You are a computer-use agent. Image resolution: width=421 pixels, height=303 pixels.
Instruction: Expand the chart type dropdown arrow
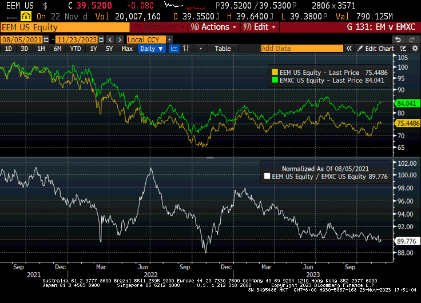point(201,49)
